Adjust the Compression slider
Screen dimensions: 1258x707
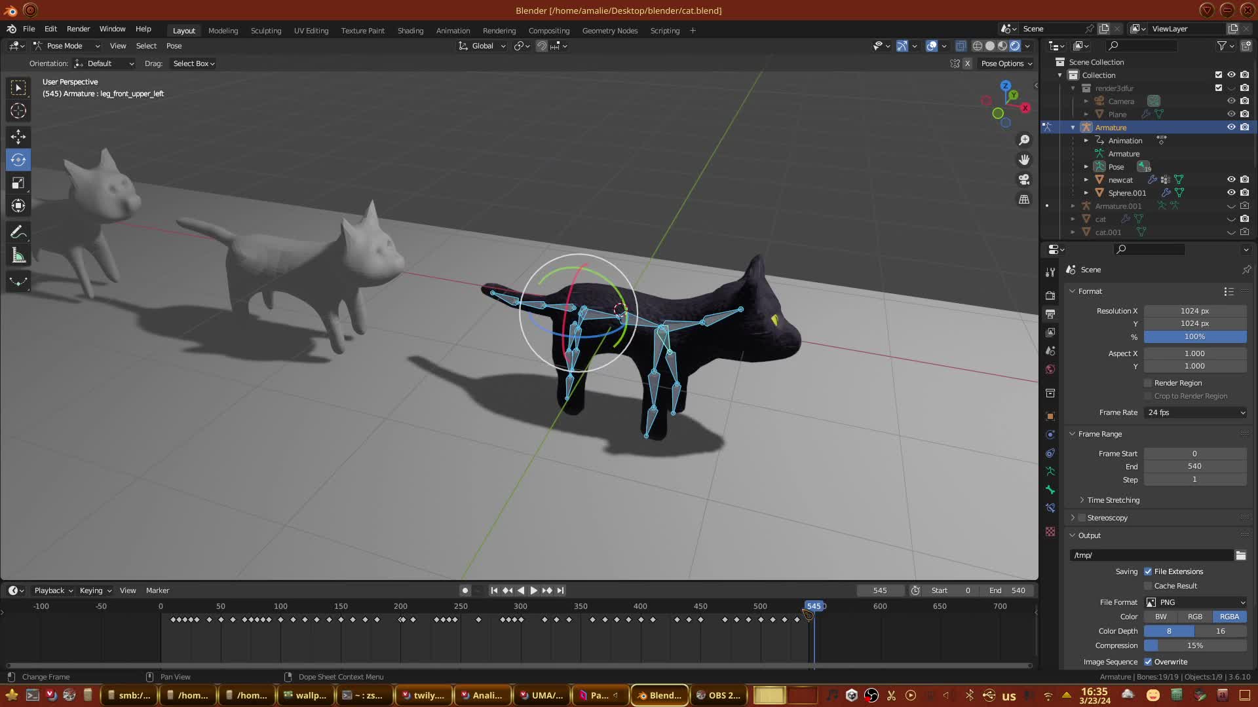pyautogui.click(x=1194, y=645)
